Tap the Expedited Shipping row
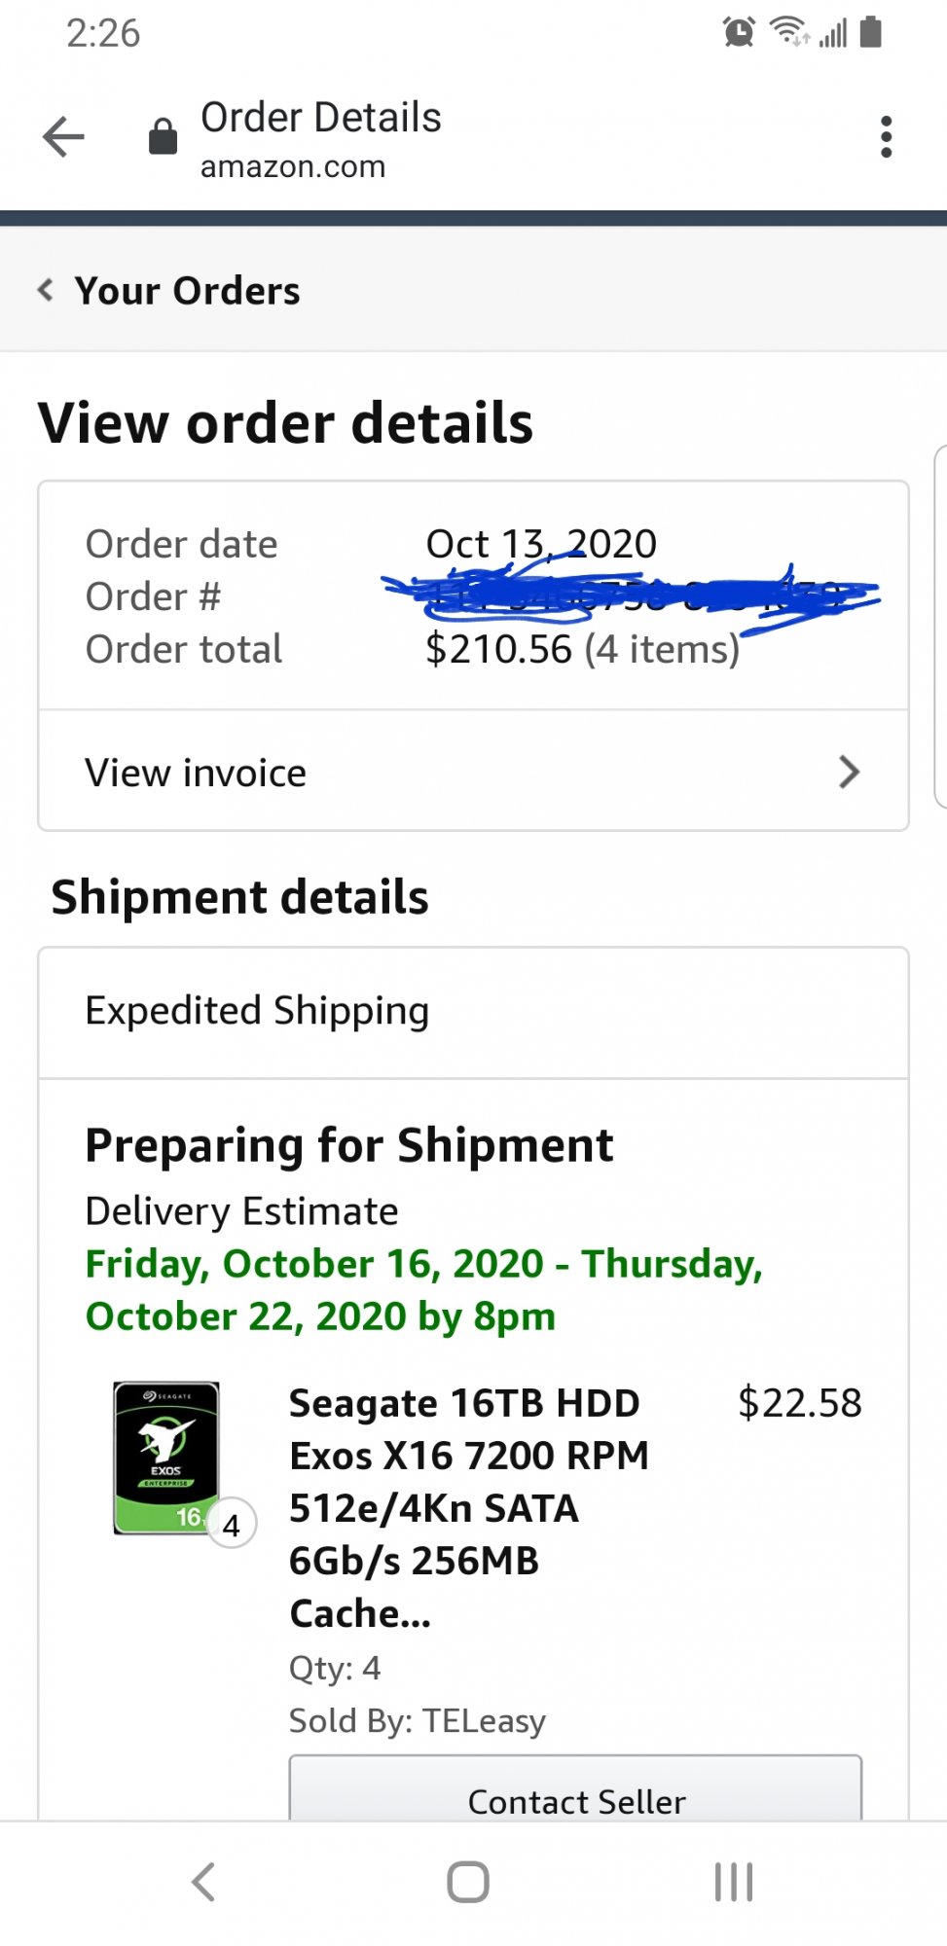Viewport: 947px width, 1946px height. [473, 1012]
